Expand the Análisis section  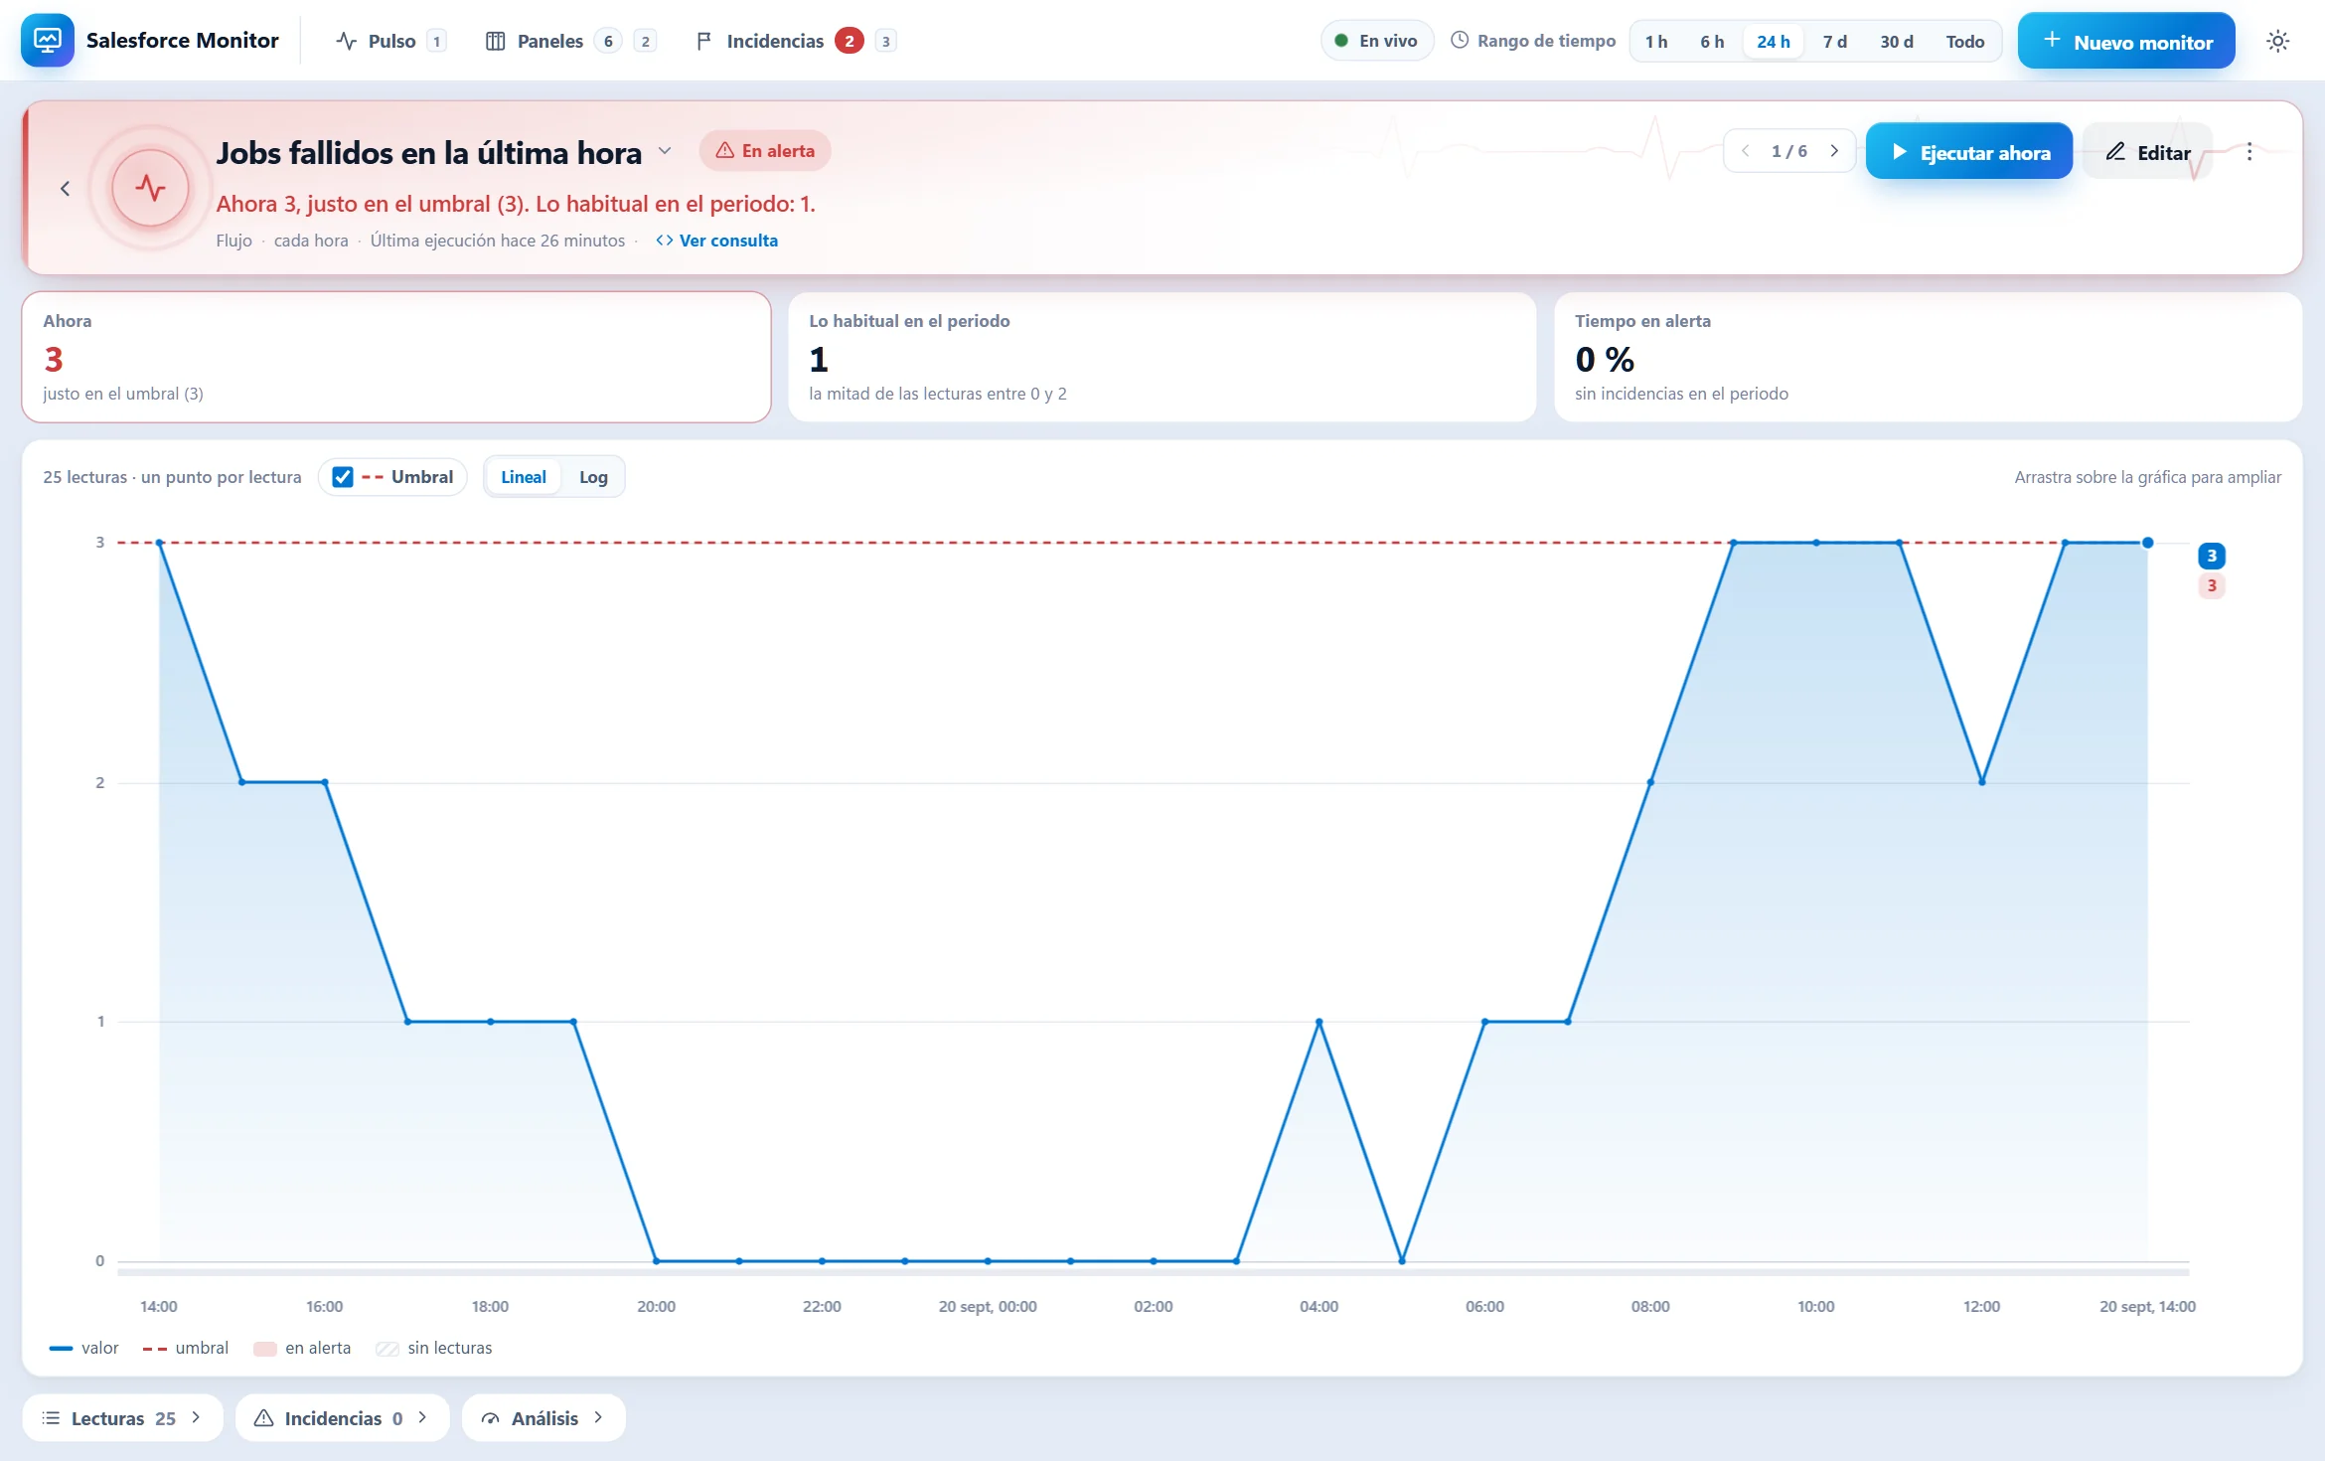click(543, 1418)
